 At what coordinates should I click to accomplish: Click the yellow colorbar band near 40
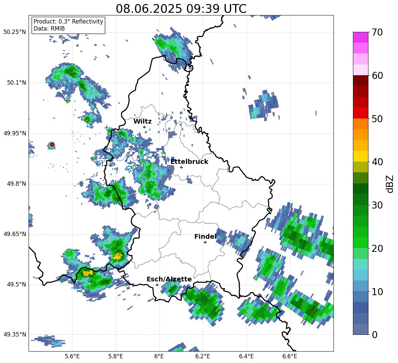pos(360,156)
